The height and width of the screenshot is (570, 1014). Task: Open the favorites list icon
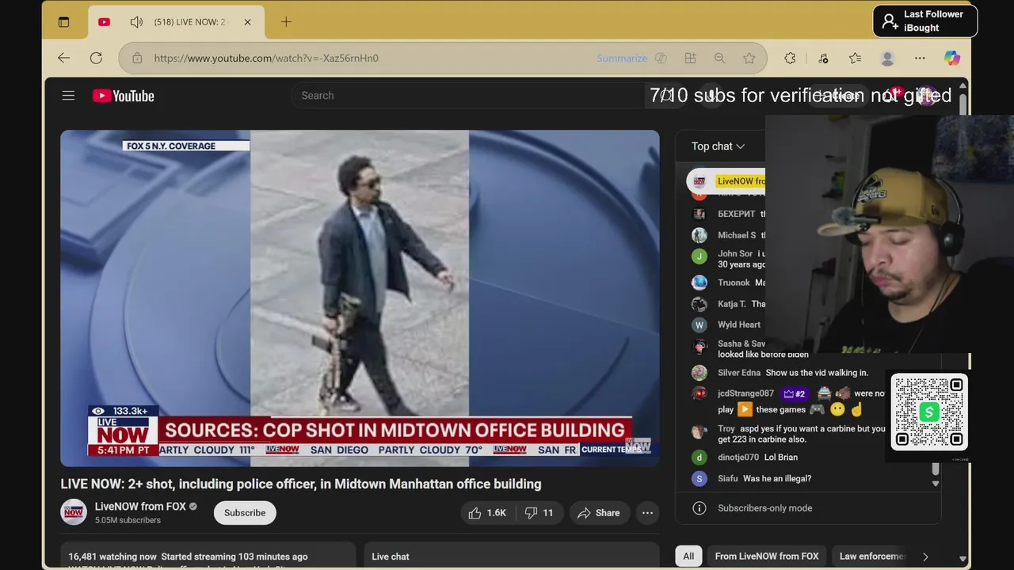point(855,58)
